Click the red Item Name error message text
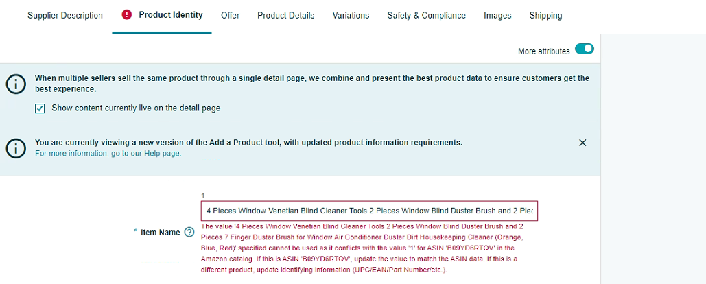The width and height of the screenshot is (706, 284). click(x=362, y=248)
